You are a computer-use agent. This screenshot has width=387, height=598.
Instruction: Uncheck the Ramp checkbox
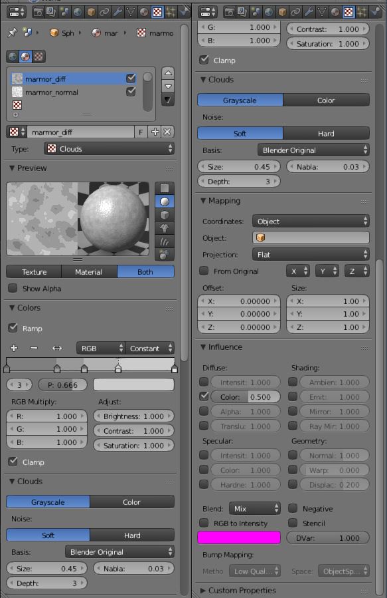13,328
